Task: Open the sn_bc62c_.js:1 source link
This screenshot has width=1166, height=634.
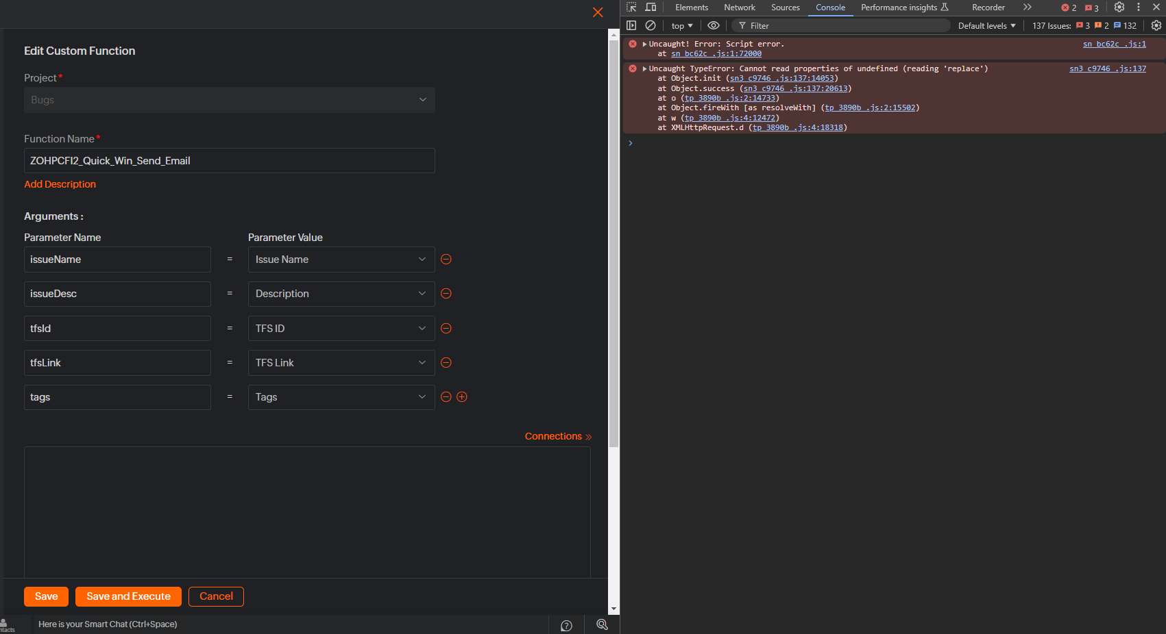Action: (x=1114, y=44)
